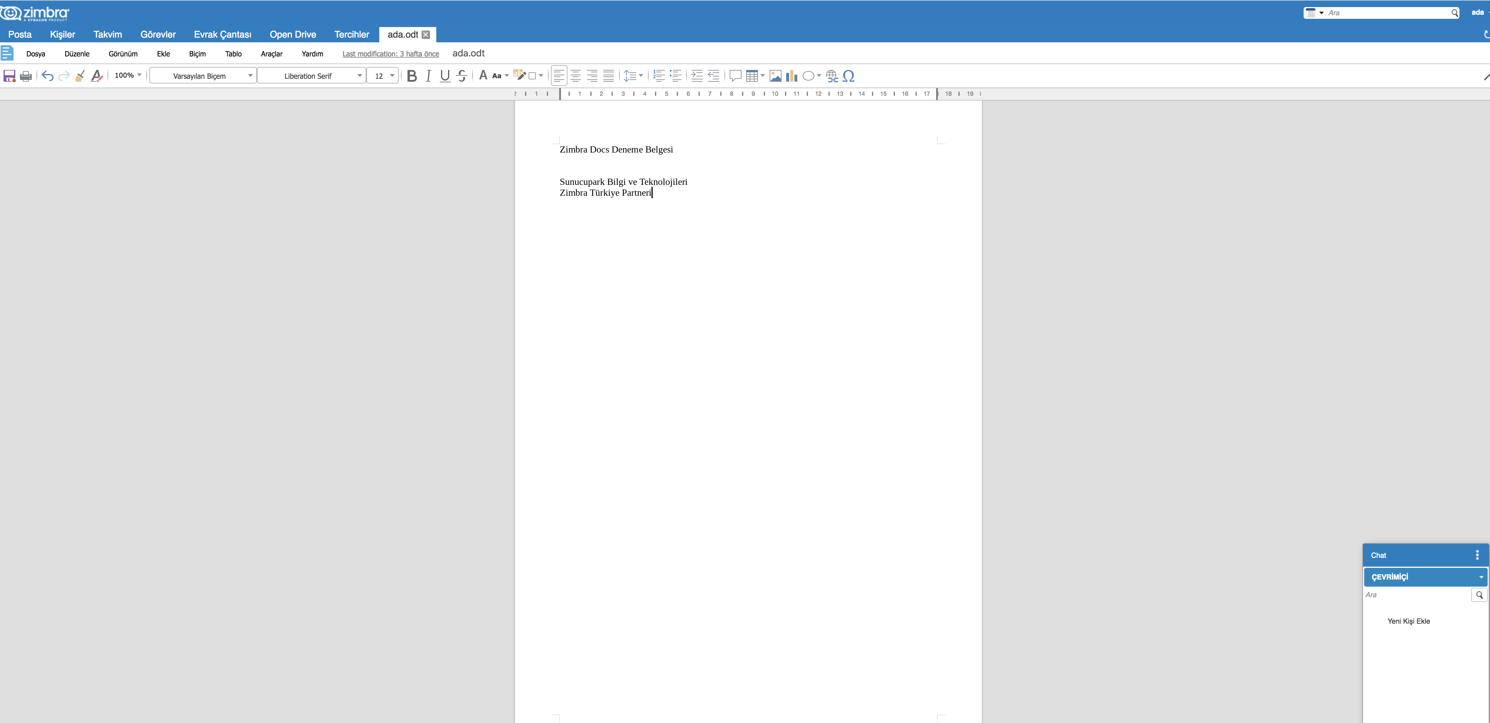Insert a chart
Viewport: 1490px width, 723px height.
(x=792, y=76)
